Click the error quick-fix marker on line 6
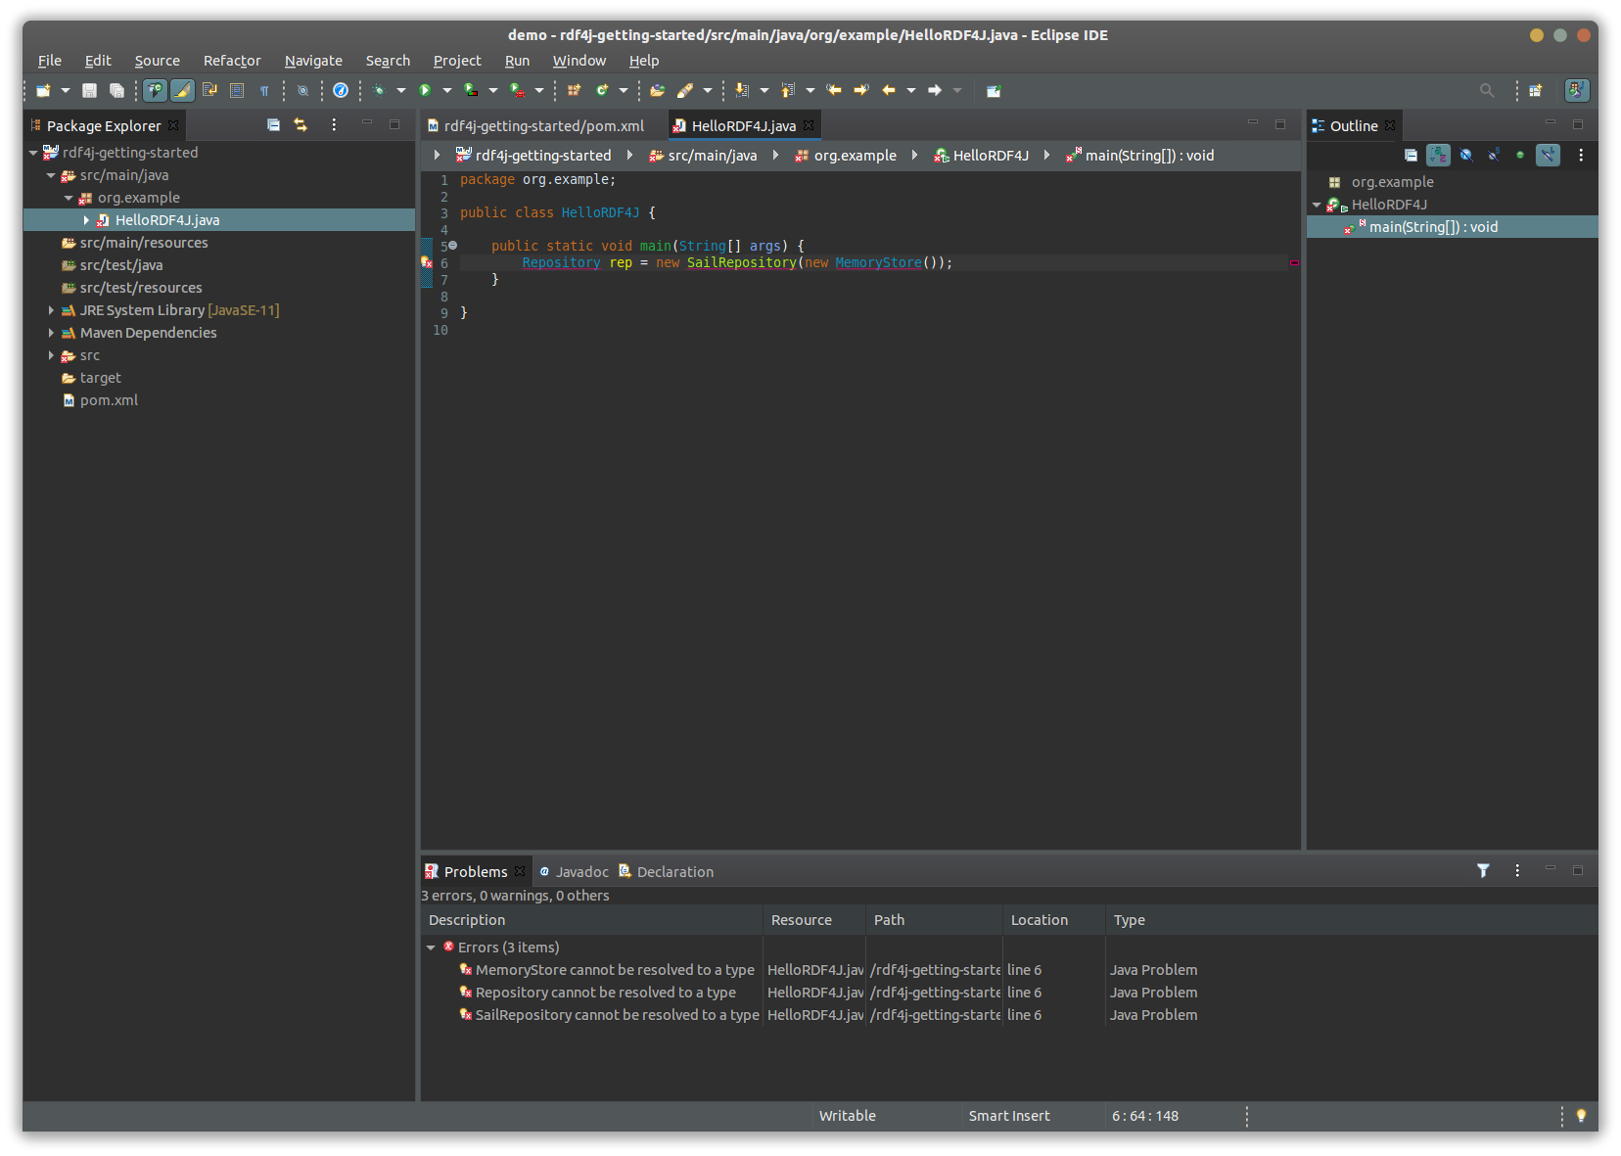The height and width of the screenshot is (1156, 1621). 426,262
